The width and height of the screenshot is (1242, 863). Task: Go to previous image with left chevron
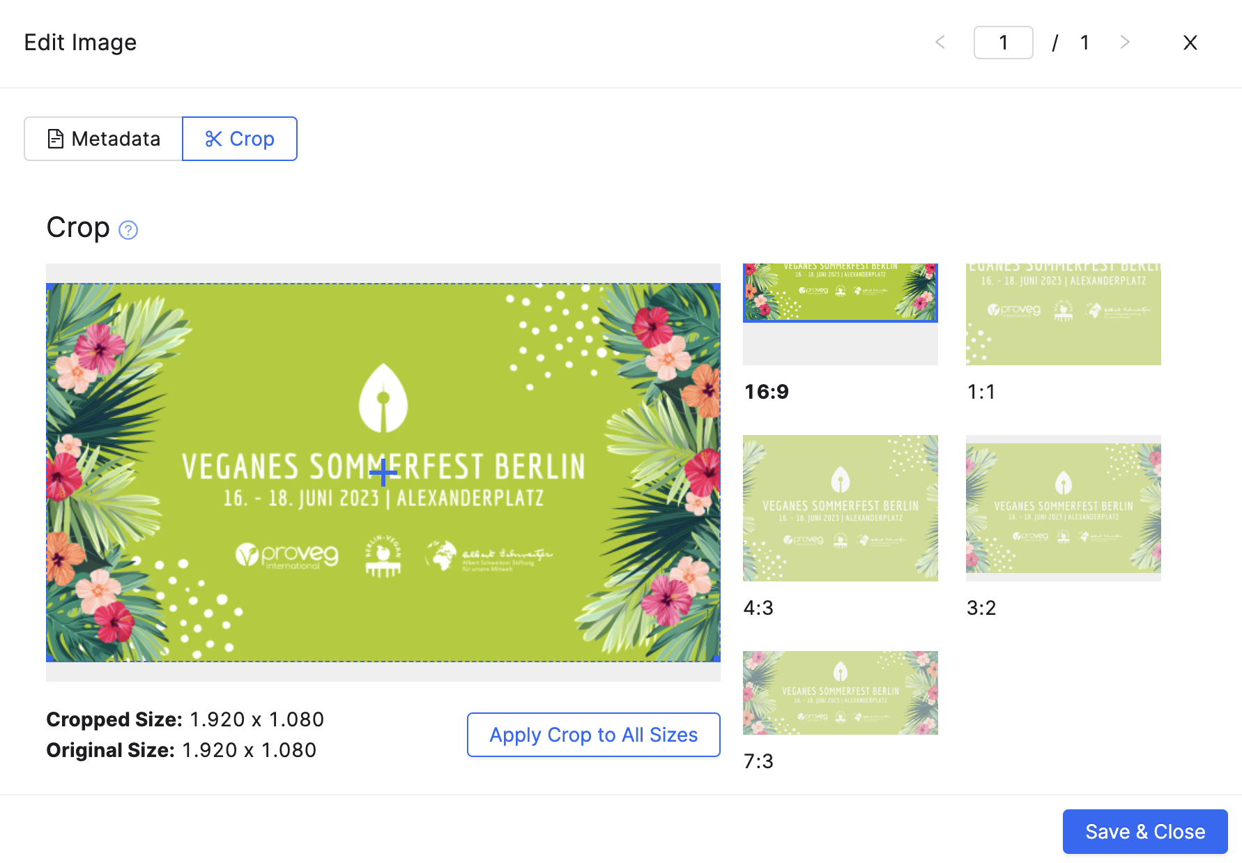[940, 43]
